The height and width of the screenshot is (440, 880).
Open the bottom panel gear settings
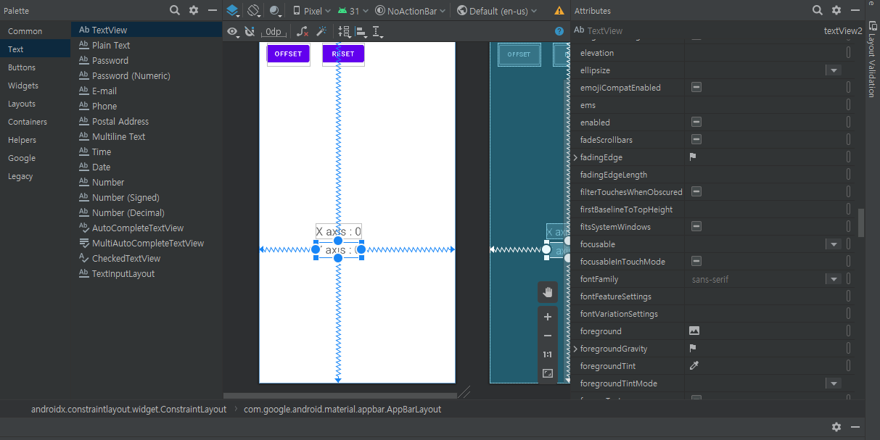pyautogui.click(x=836, y=427)
